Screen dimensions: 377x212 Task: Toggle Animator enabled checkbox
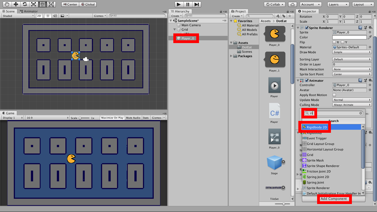pyautogui.click(x=307, y=80)
